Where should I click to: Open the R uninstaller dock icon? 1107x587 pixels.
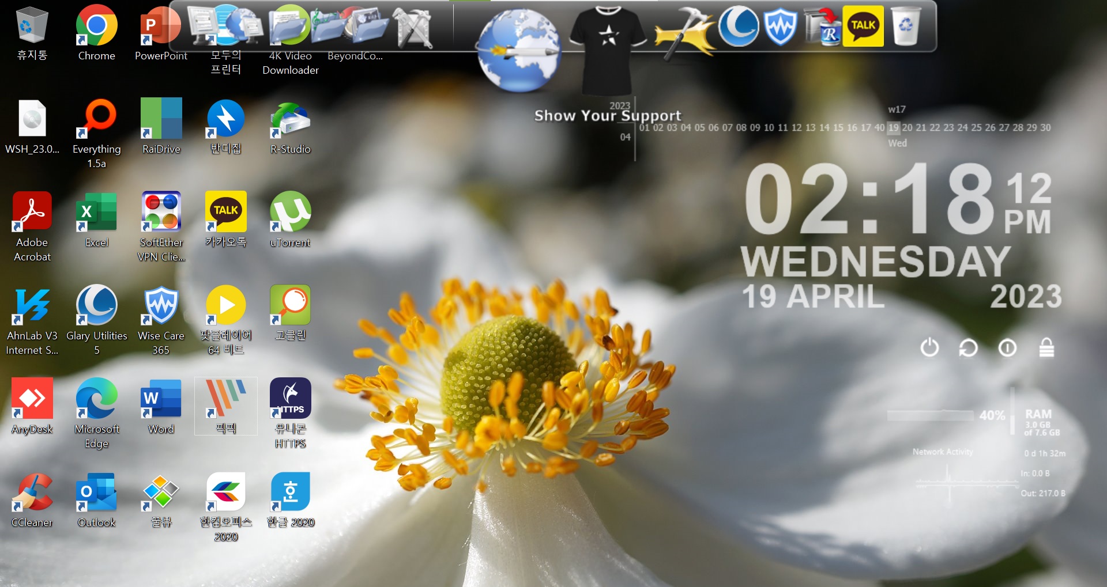tap(822, 26)
